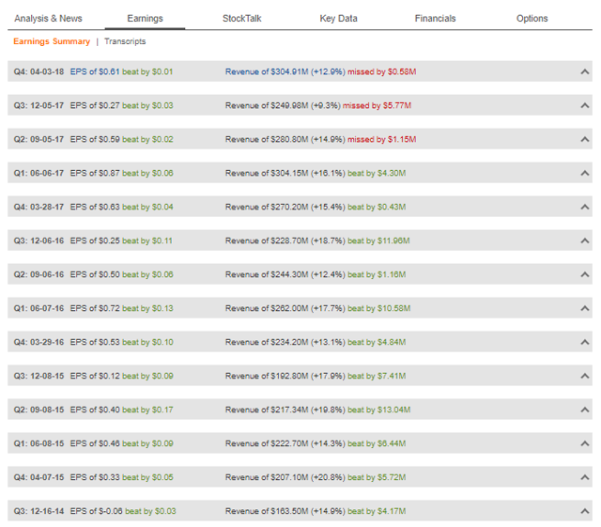601x527 pixels.
Task: Click 'EPS of $0.25 beat by $0.11'
Action: [121, 240]
